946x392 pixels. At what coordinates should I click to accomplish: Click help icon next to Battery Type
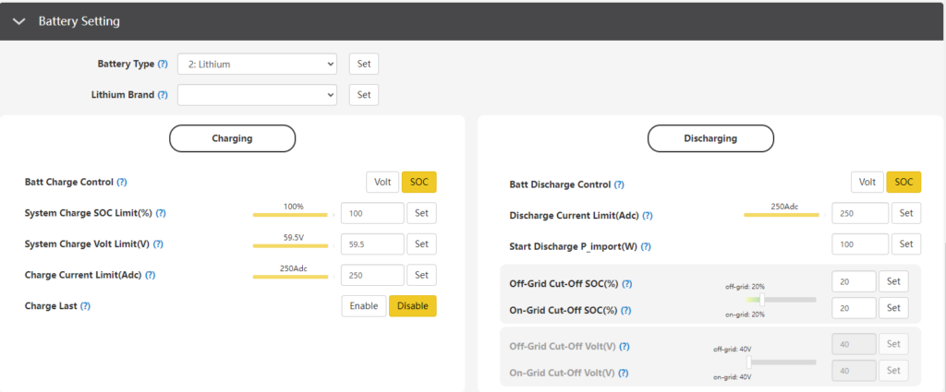[x=163, y=65]
